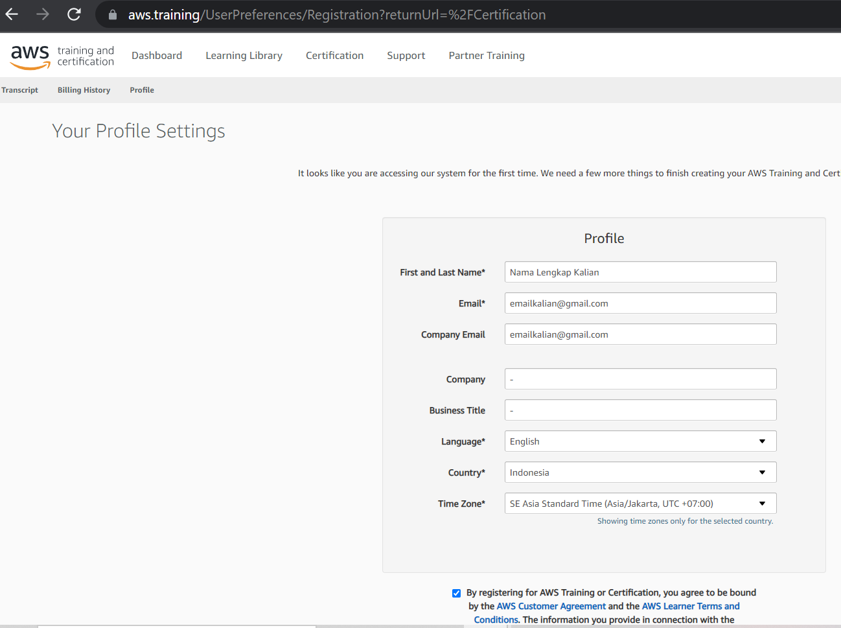Click the address bar URL

click(x=337, y=14)
